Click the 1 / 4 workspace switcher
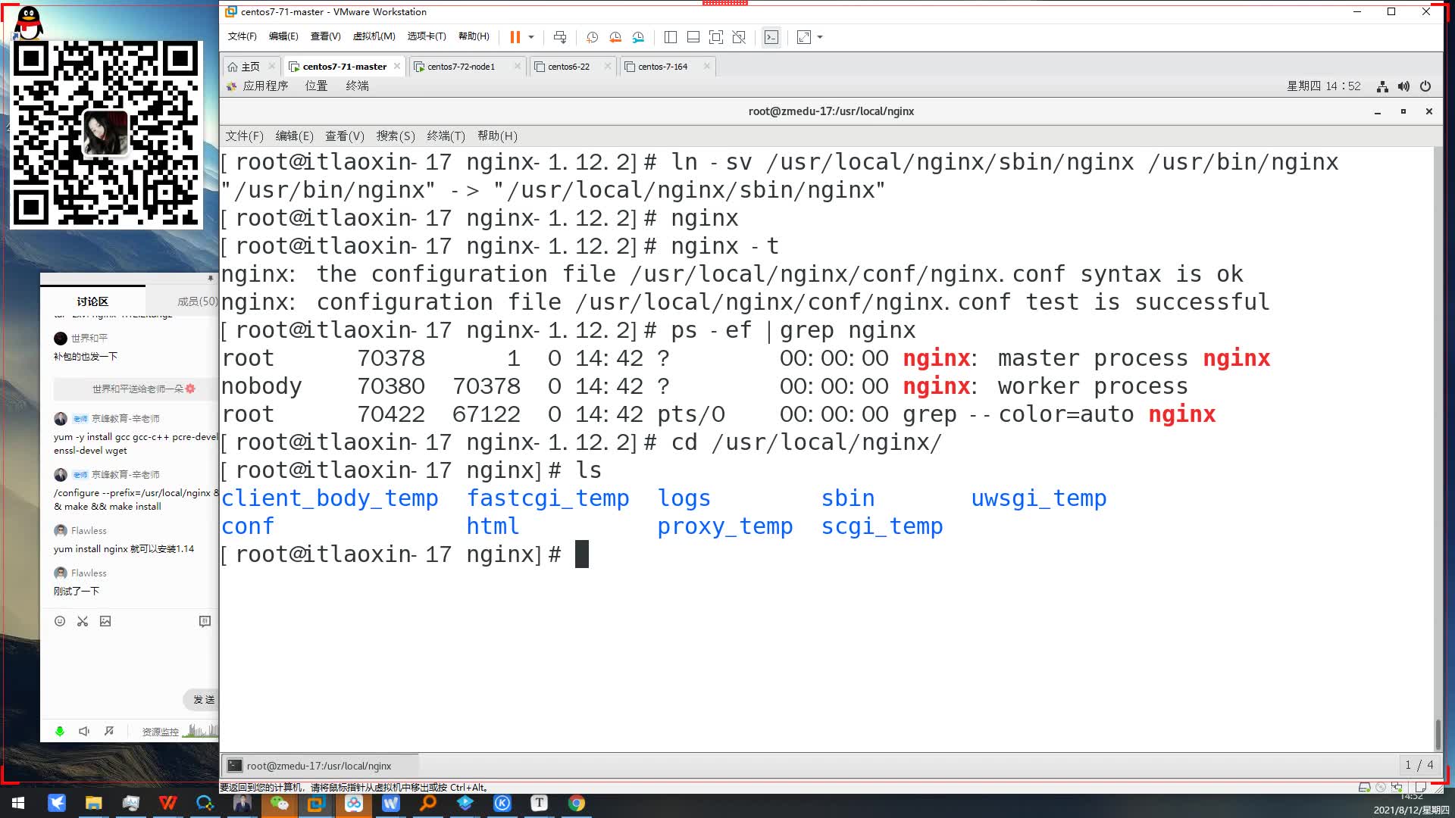Image resolution: width=1455 pixels, height=818 pixels. [1419, 765]
